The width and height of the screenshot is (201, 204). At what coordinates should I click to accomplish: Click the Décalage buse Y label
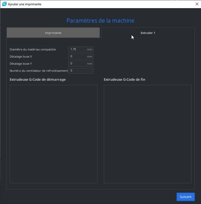pos(21,64)
